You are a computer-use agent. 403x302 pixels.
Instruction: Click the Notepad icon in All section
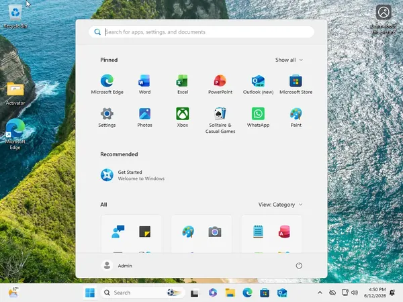258,232
